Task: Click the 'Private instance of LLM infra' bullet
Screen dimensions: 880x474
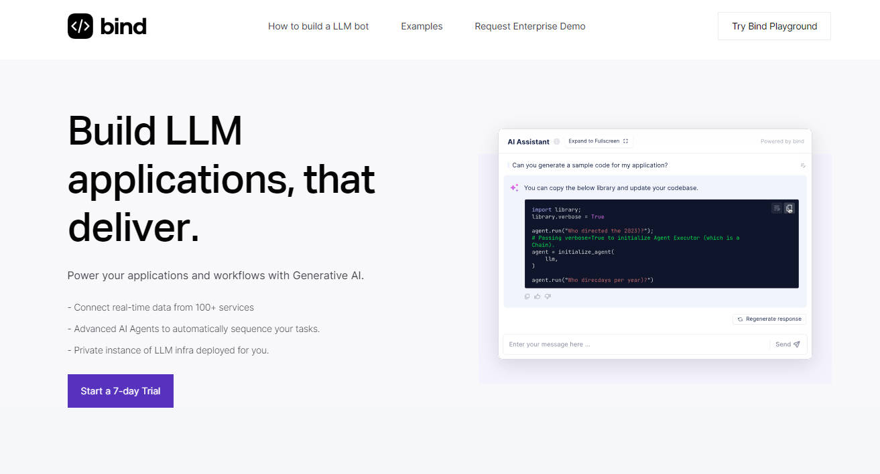Action: click(168, 350)
